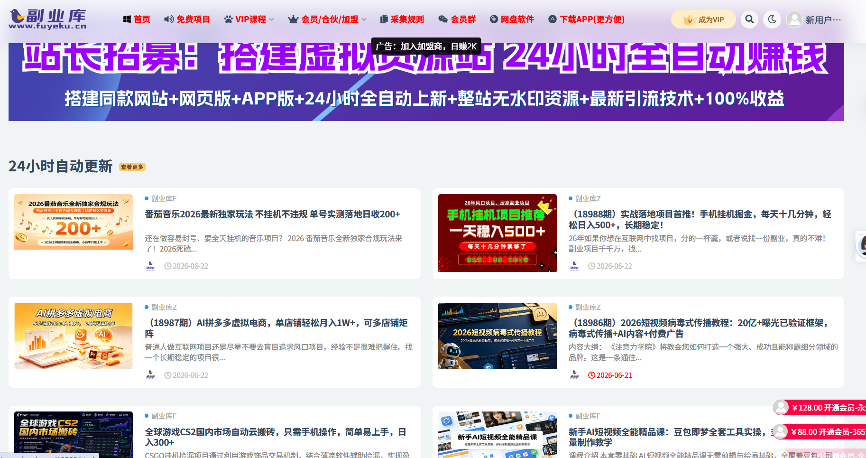Viewport: 866px width, 458px height.
Task: Open 会员群 chat link
Action: (457, 19)
